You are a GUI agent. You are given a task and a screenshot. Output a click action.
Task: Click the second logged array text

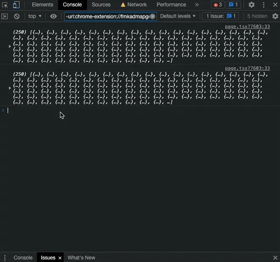coord(140,88)
